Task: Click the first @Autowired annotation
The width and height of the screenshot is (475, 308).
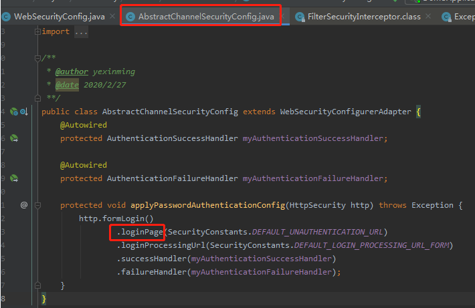Action: coord(84,125)
